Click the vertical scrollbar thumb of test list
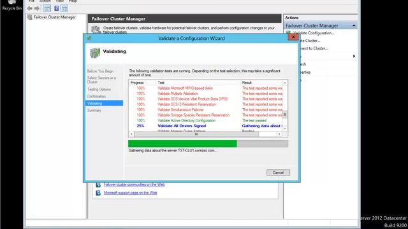408x229 pixels. [x=285, y=114]
